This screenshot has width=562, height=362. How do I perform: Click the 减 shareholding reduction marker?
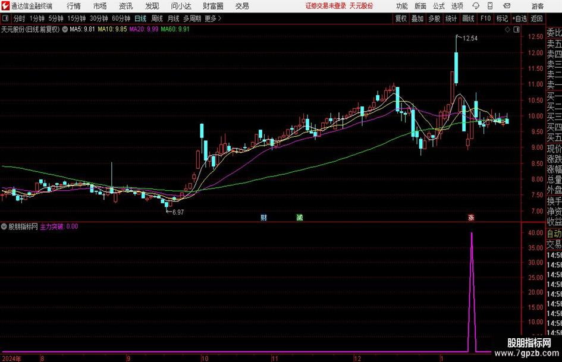tap(300, 217)
